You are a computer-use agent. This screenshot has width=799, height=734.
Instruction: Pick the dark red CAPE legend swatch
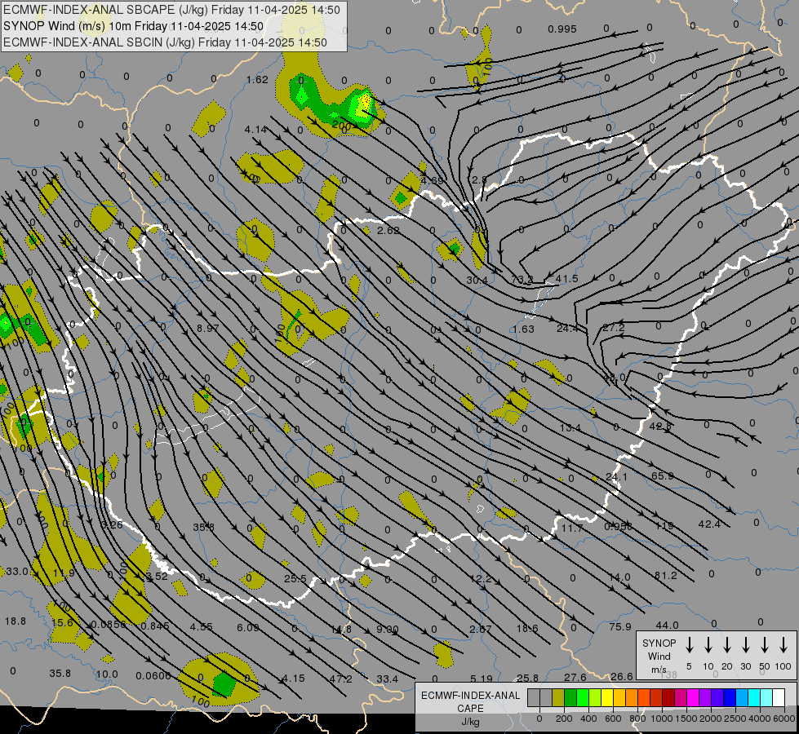[669, 697]
